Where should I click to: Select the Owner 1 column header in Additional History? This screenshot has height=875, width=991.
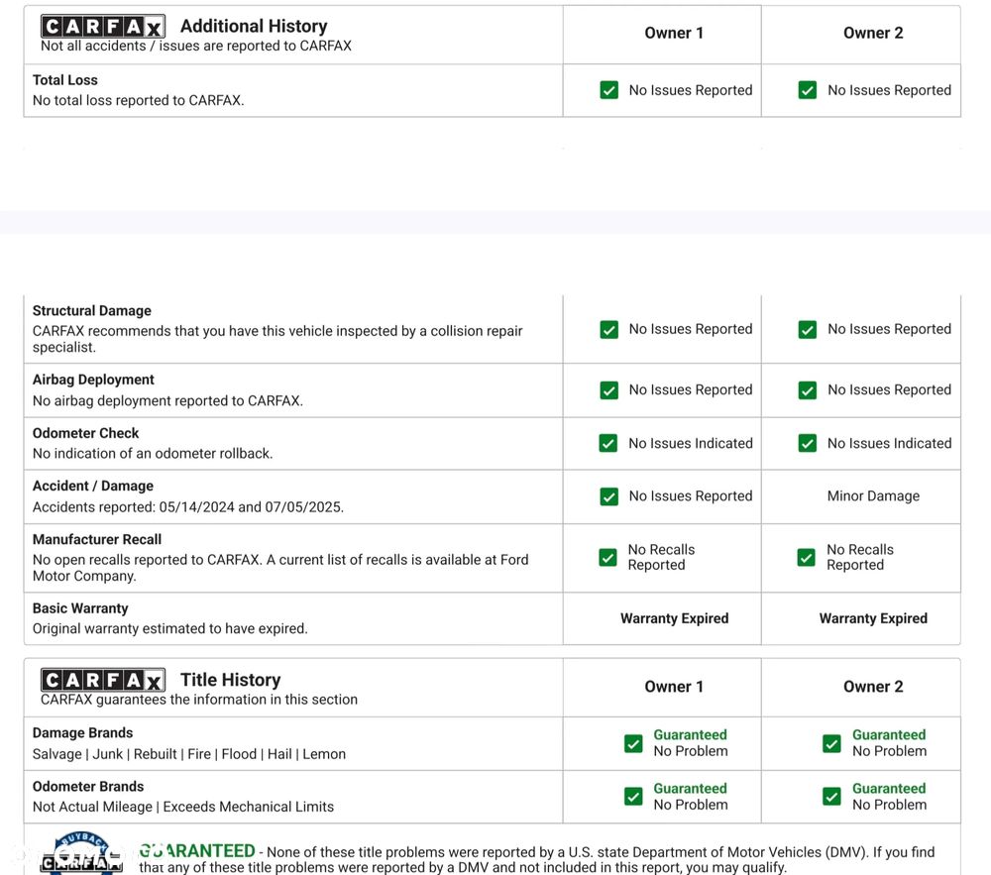(x=674, y=33)
